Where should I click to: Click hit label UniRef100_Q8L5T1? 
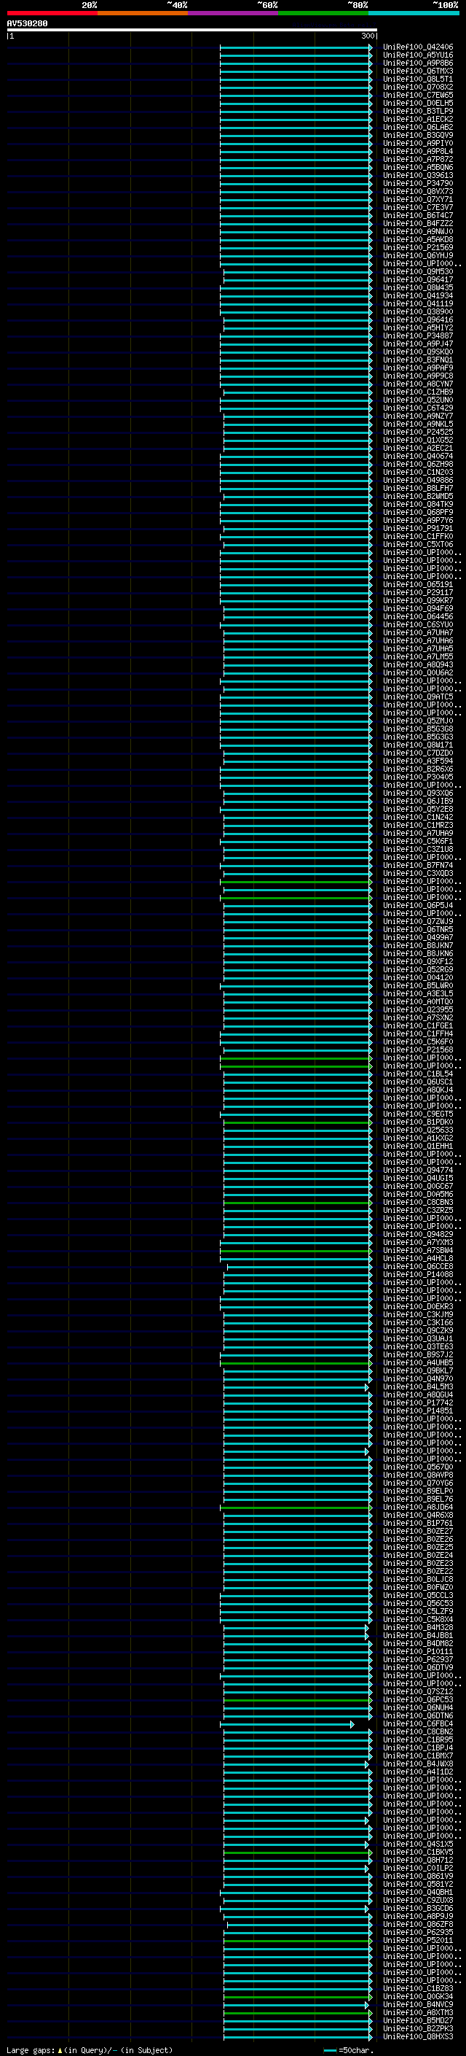[x=418, y=79]
